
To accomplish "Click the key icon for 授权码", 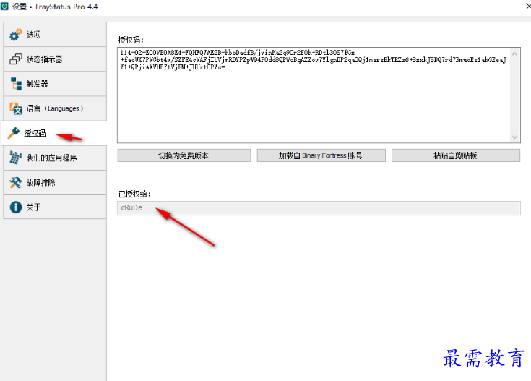I will pyautogui.click(x=14, y=133).
